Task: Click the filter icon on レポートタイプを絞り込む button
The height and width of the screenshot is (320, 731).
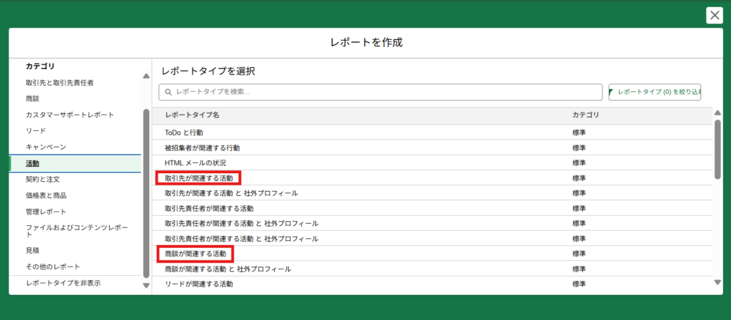Action: [x=611, y=92]
